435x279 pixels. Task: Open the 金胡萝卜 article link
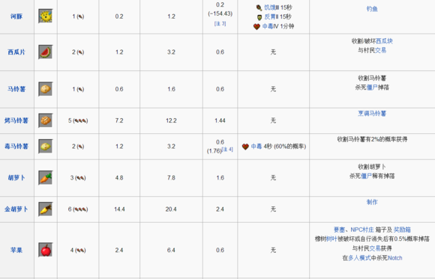pos(16,209)
